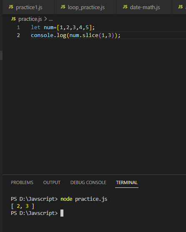The height and width of the screenshot is (232, 186).
Task: Click the JS icon on date-math.js tab
Action: click(125, 7)
